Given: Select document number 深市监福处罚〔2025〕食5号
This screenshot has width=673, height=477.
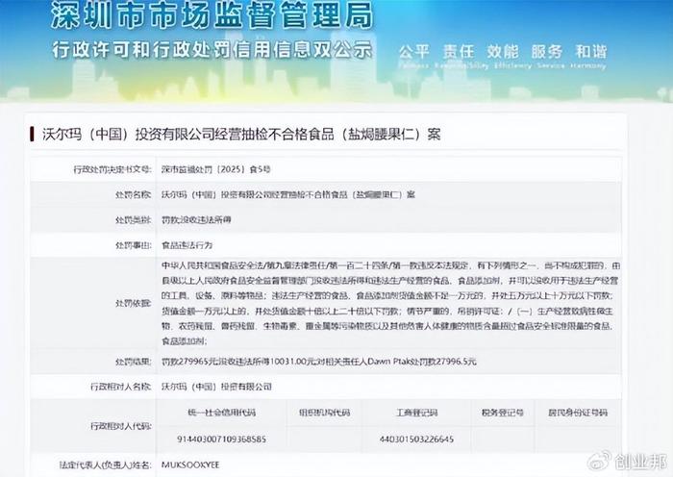Looking at the screenshot, I should [x=216, y=169].
